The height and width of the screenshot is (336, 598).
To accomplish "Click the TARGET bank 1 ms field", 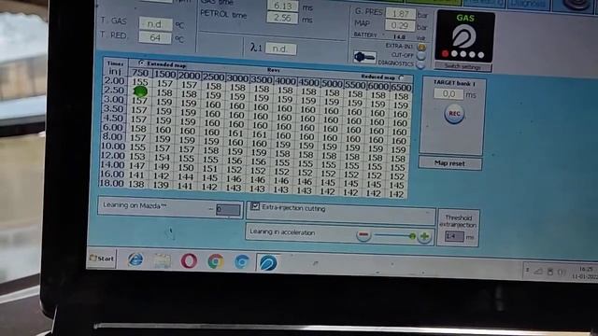I will pos(448,93).
